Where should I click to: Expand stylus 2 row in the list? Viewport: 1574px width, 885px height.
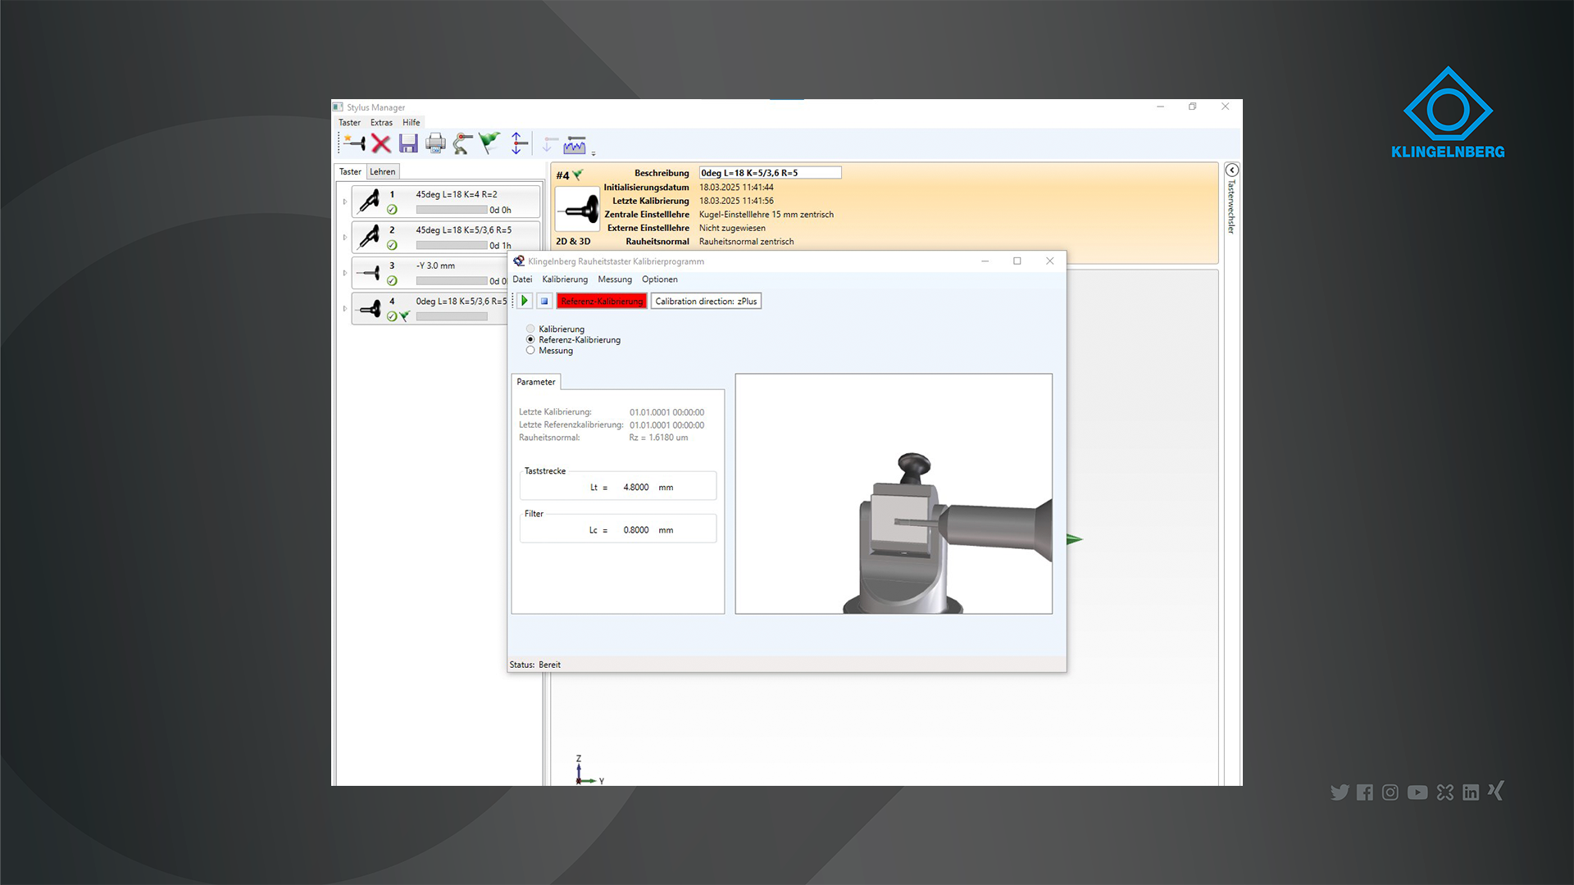tap(345, 238)
